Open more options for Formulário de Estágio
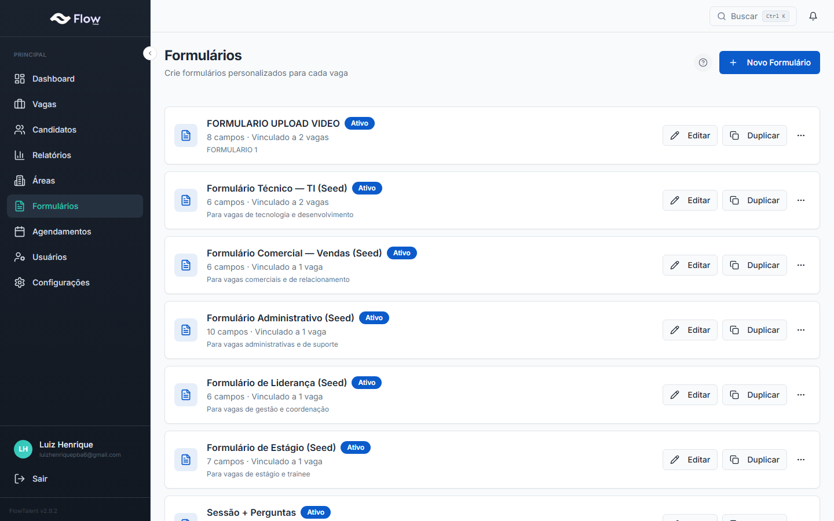This screenshot has width=834, height=521. pyautogui.click(x=801, y=460)
